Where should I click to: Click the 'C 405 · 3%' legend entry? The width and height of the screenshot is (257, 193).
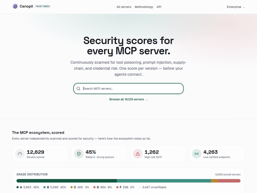[80, 187]
